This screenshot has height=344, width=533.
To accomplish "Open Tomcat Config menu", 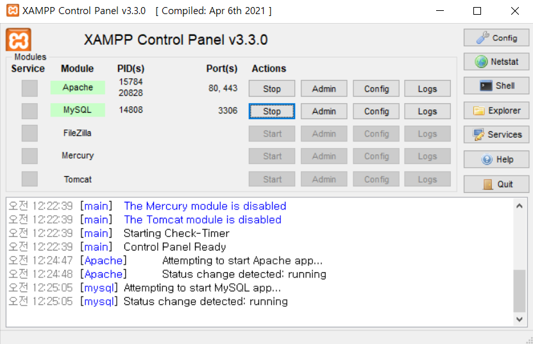I will (x=376, y=179).
